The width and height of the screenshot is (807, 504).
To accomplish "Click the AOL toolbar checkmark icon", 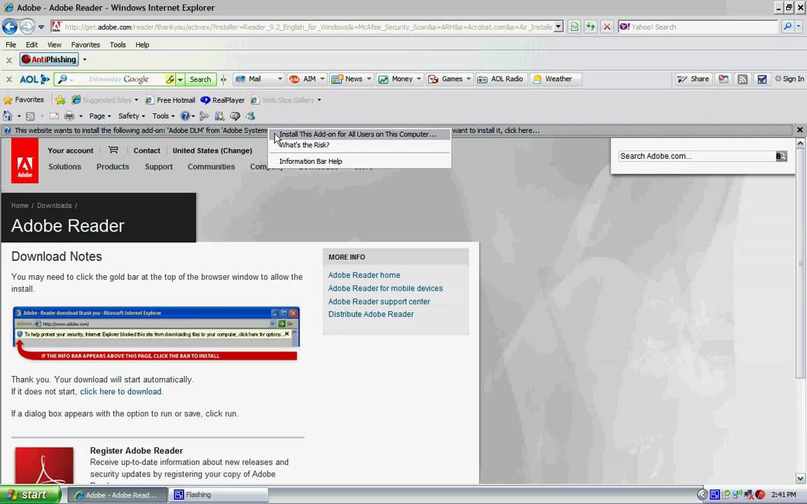I will point(762,79).
